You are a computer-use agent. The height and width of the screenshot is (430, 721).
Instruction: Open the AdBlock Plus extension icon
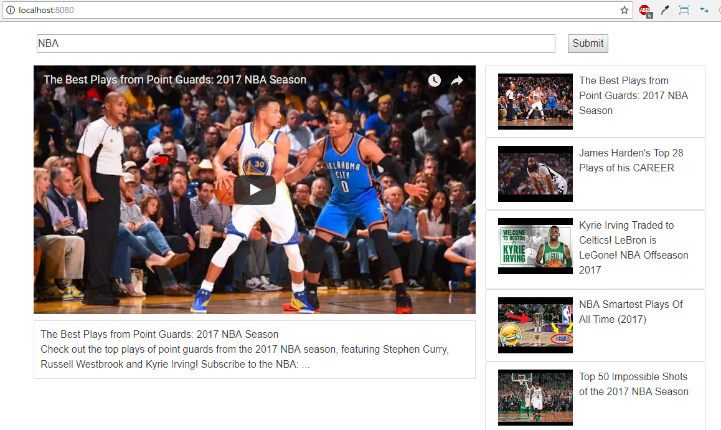[645, 11]
